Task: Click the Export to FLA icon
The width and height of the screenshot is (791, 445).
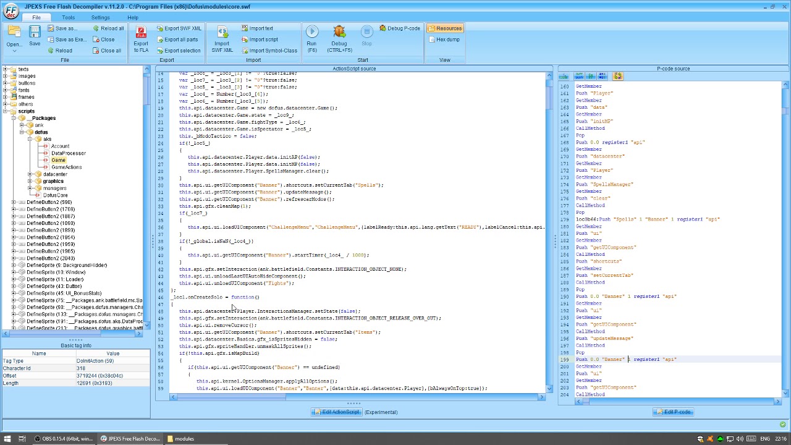Action: 141,32
